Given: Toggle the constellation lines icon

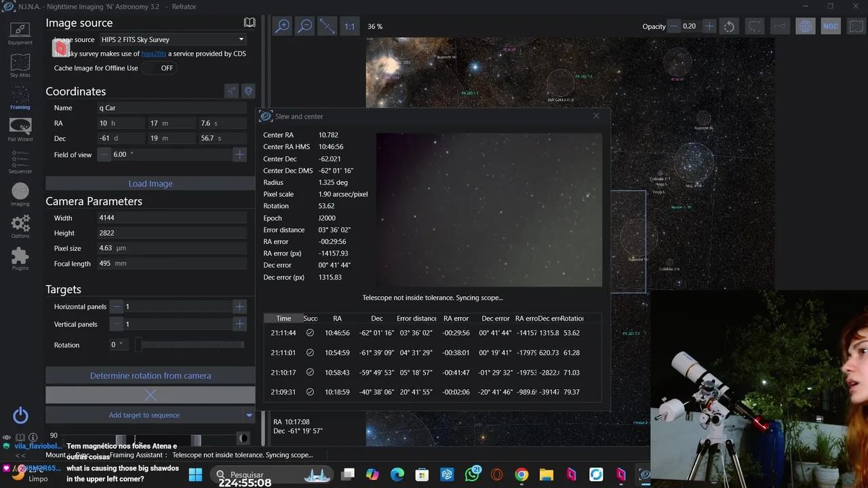Looking at the screenshot, I should pos(780,26).
